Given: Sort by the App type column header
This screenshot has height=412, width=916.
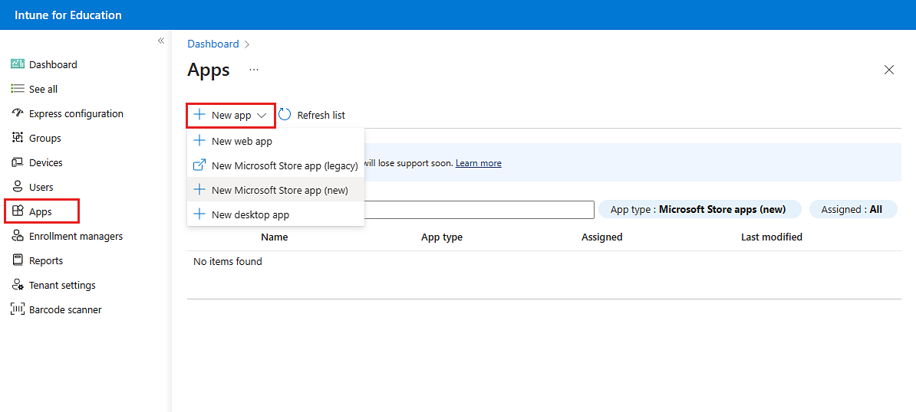Looking at the screenshot, I should coord(442,237).
